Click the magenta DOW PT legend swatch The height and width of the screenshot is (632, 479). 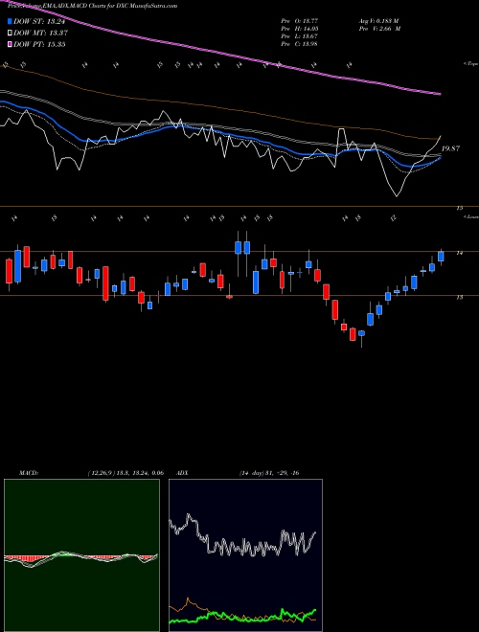[11, 44]
